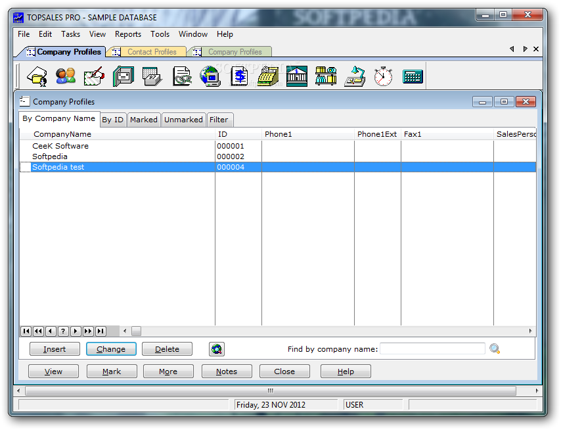
Task: Select the Marked tab
Action: 144,120
